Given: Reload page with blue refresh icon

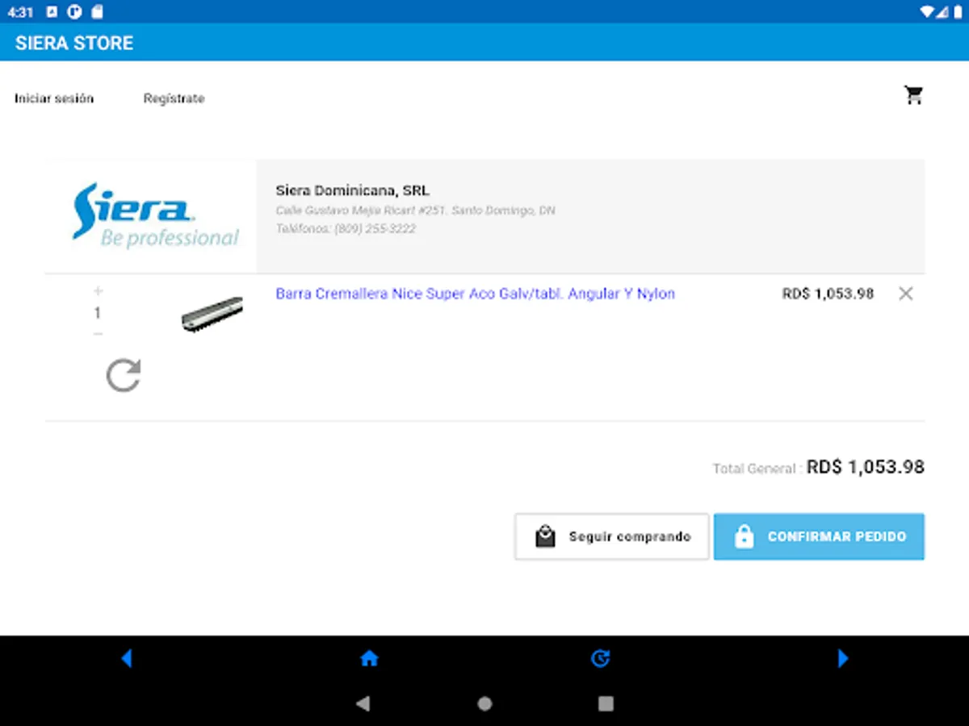Looking at the screenshot, I should (600, 659).
